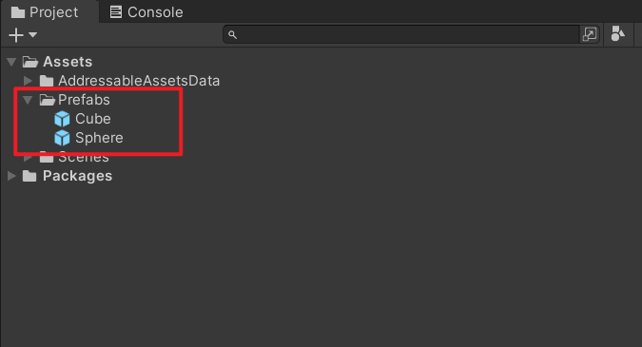The height and width of the screenshot is (347, 642).
Task: Expand the Scenes folder arrow
Action: click(x=28, y=157)
